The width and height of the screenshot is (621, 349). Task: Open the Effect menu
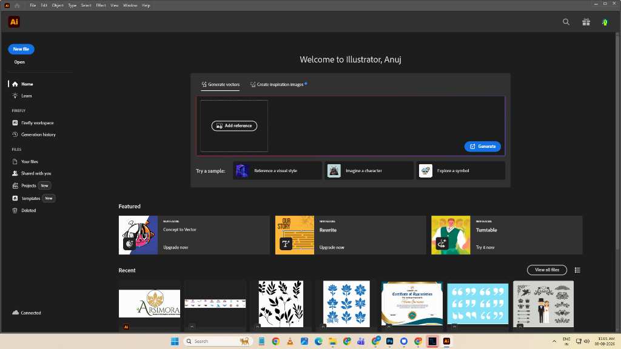click(101, 5)
